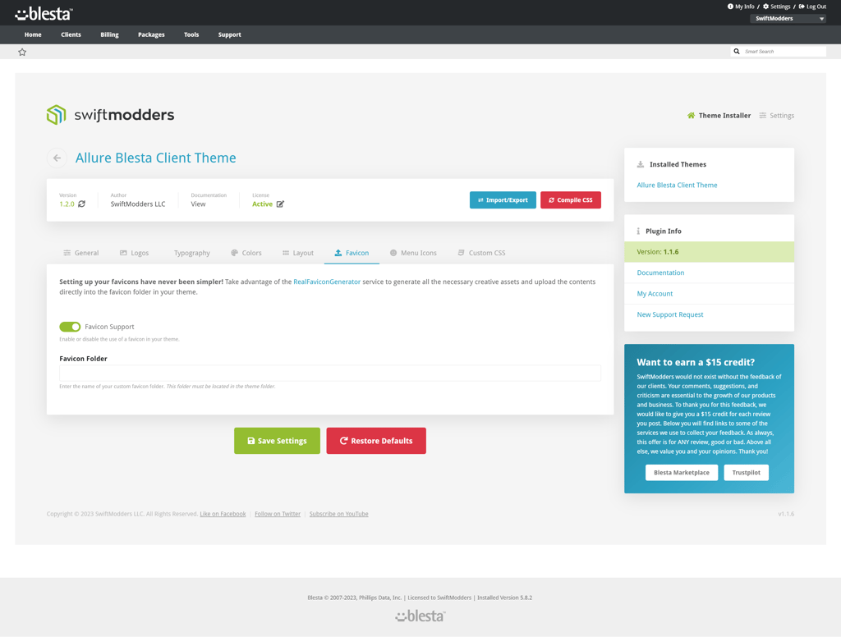
Task: Click the magnifier icon in Smart Search
Action: click(x=737, y=52)
